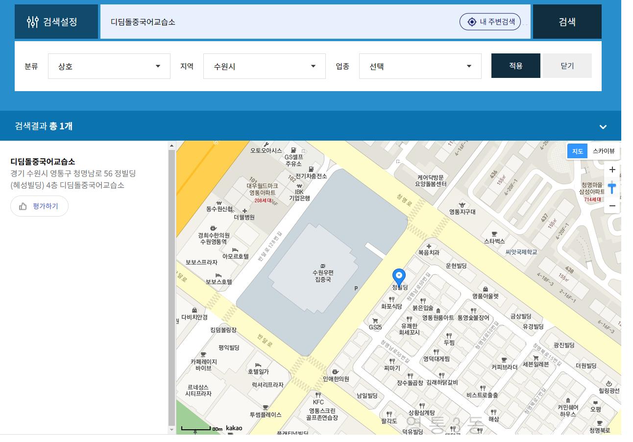Open the 지역 dropdown showing 수원시
The height and width of the screenshot is (442, 633).
tap(264, 66)
